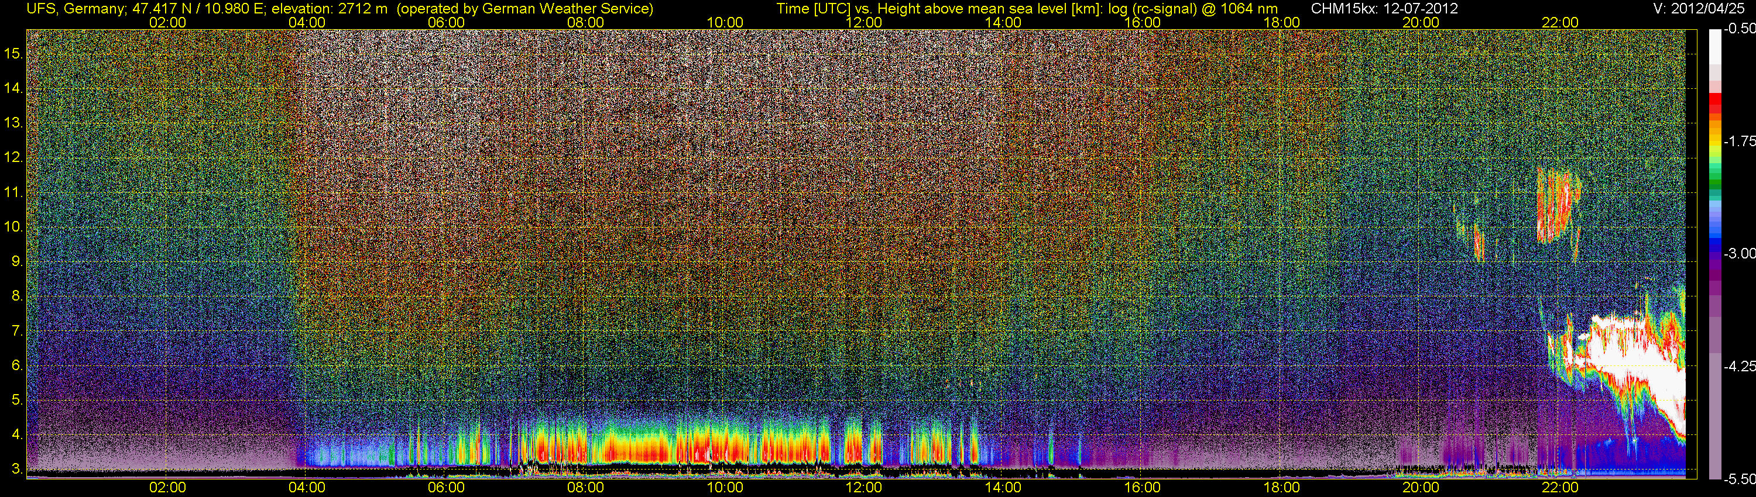Click the 'Time [UTC] vs. Height' plot title
Image resolution: width=1756 pixels, height=497 pixels.
click(1027, 9)
